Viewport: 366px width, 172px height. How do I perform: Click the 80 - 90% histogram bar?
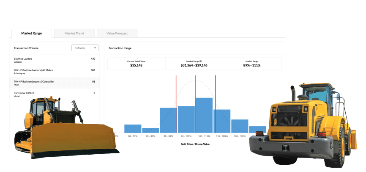(x=168, y=120)
